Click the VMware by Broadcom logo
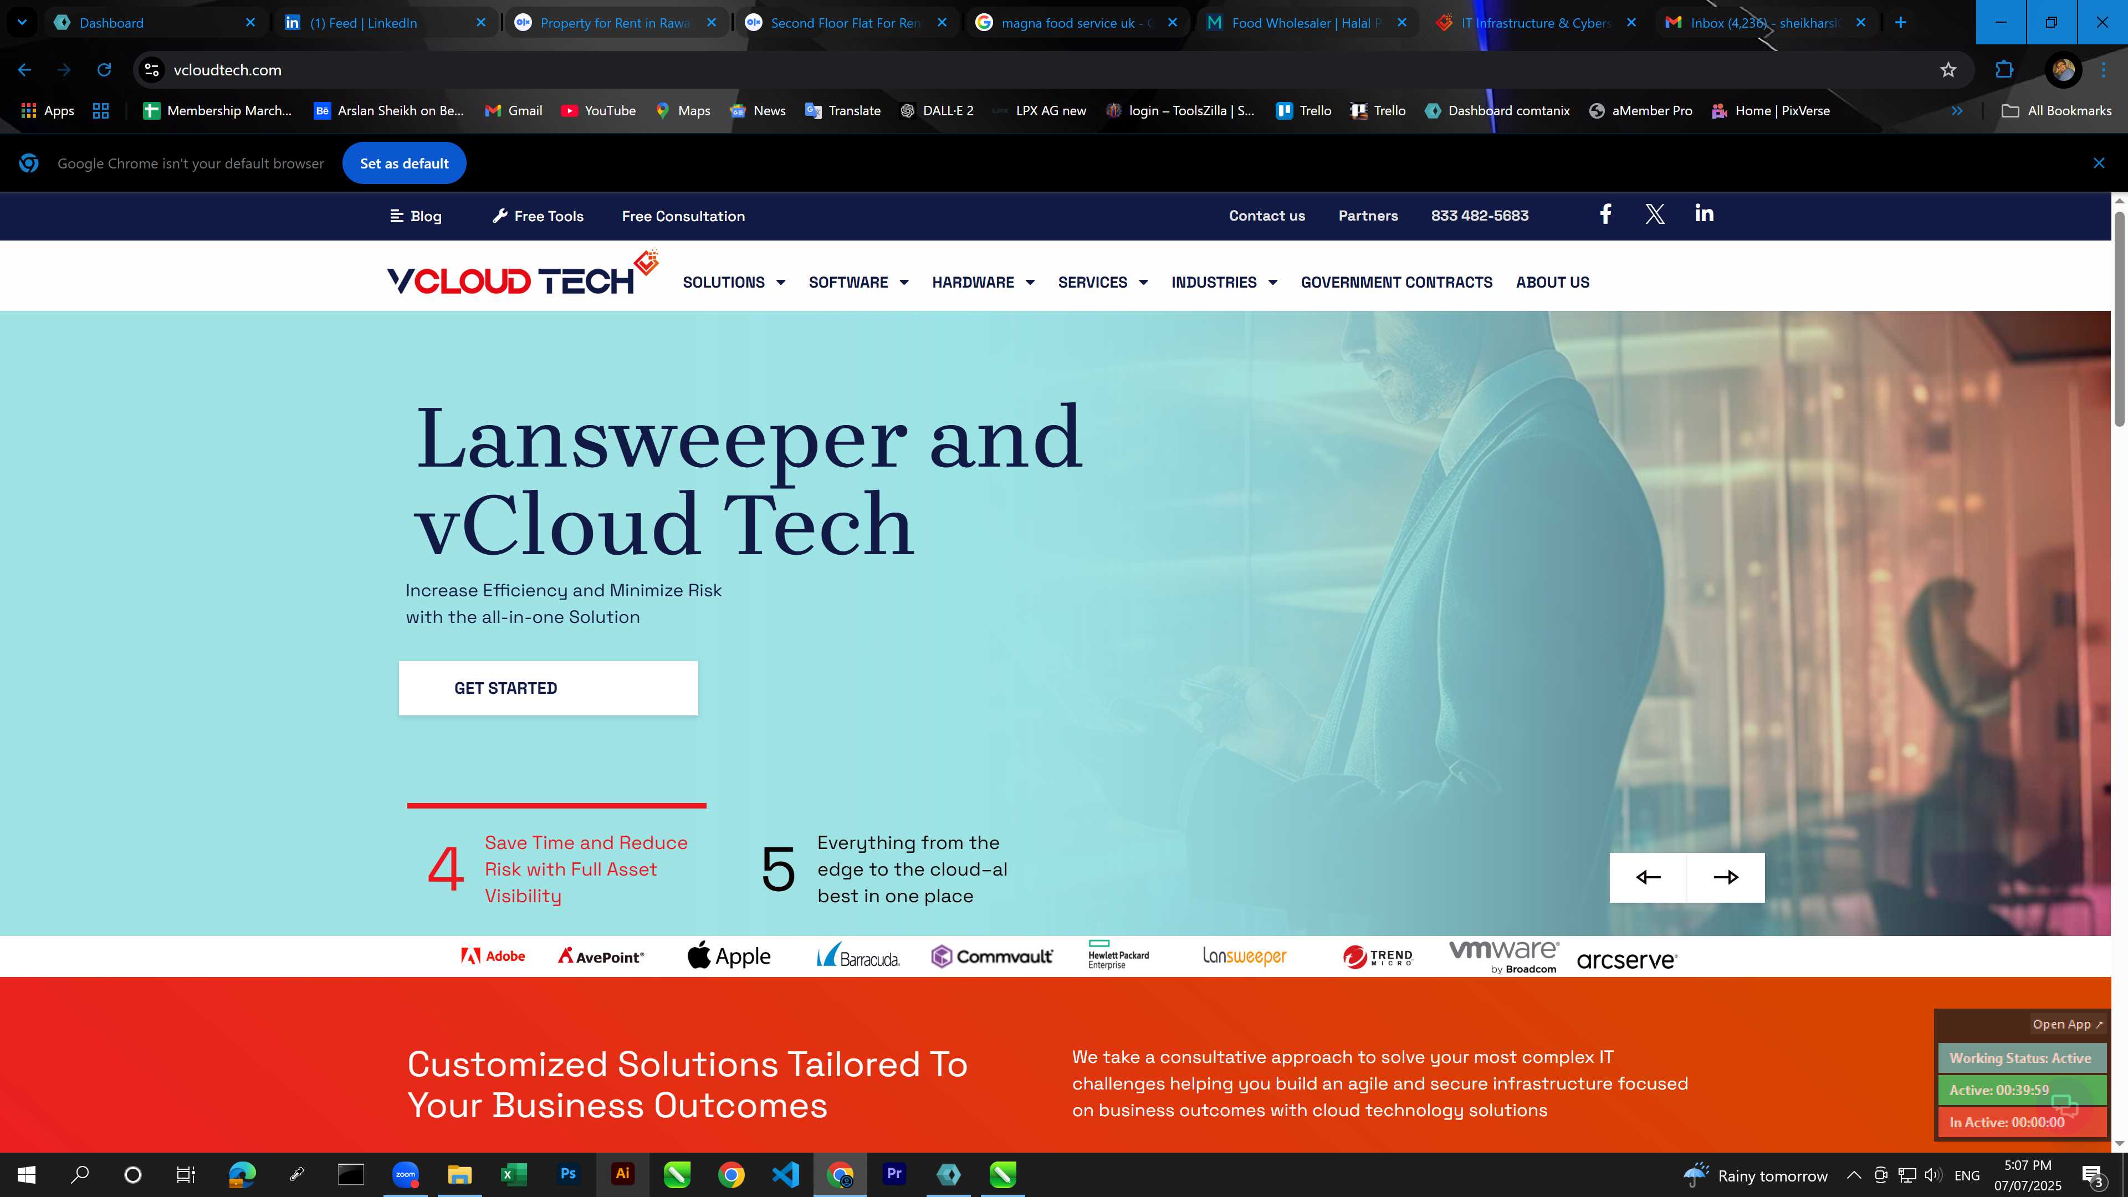Viewport: 2128px width, 1197px height. click(x=1503, y=956)
